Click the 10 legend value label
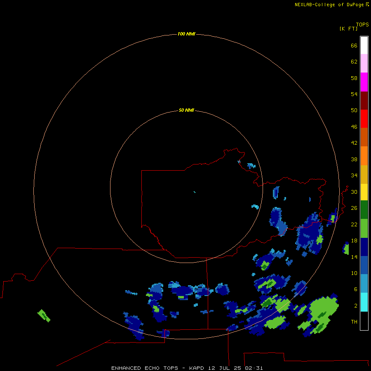The width and height of the screenshot is (371, 371). [x=354, y=273]
